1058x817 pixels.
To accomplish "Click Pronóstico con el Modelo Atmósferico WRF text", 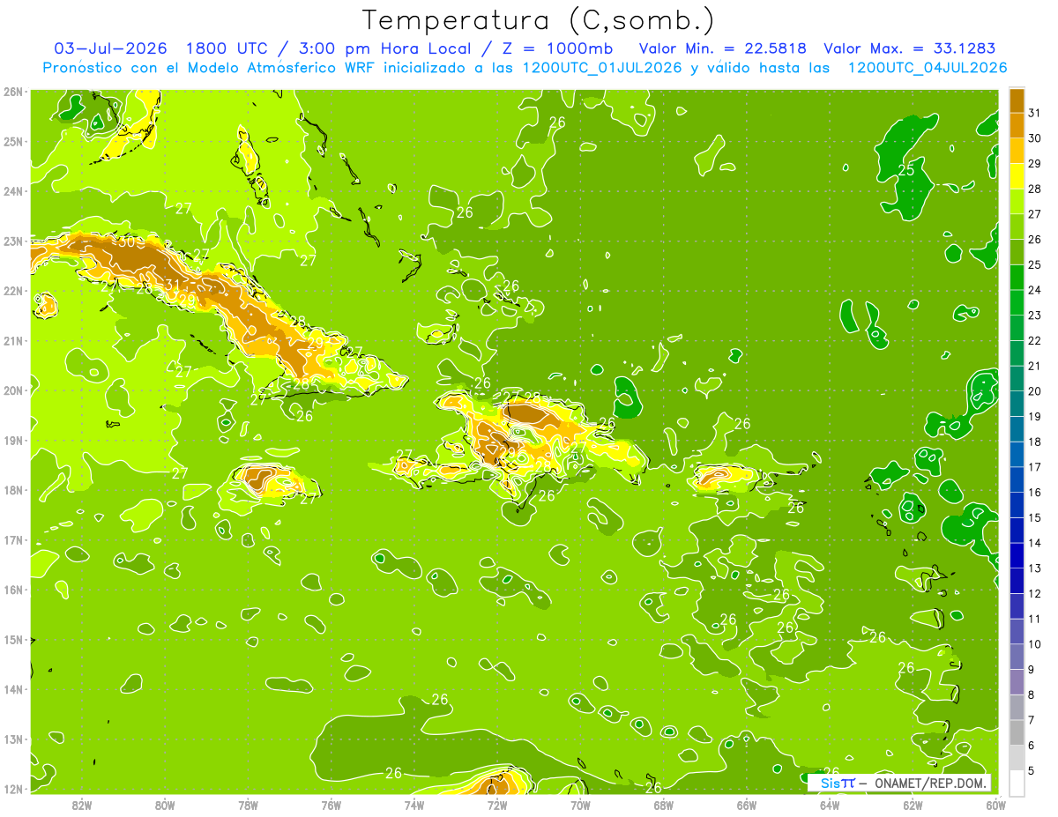I will tap(210, 67).
